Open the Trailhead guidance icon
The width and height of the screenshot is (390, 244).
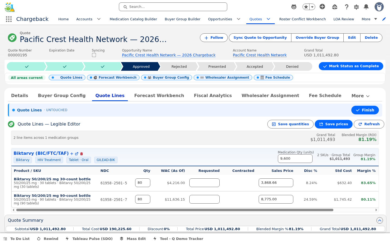(335, 7)
